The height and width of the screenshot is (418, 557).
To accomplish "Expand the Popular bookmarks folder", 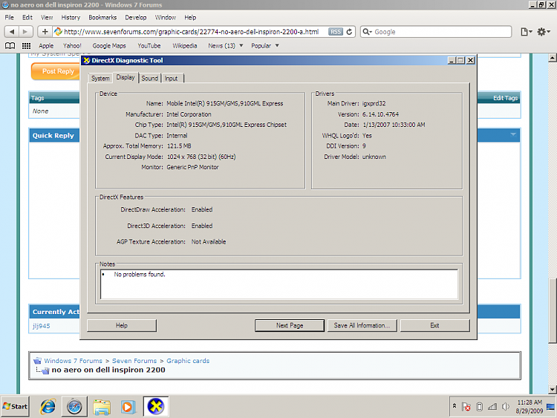I will coord(265,45).
